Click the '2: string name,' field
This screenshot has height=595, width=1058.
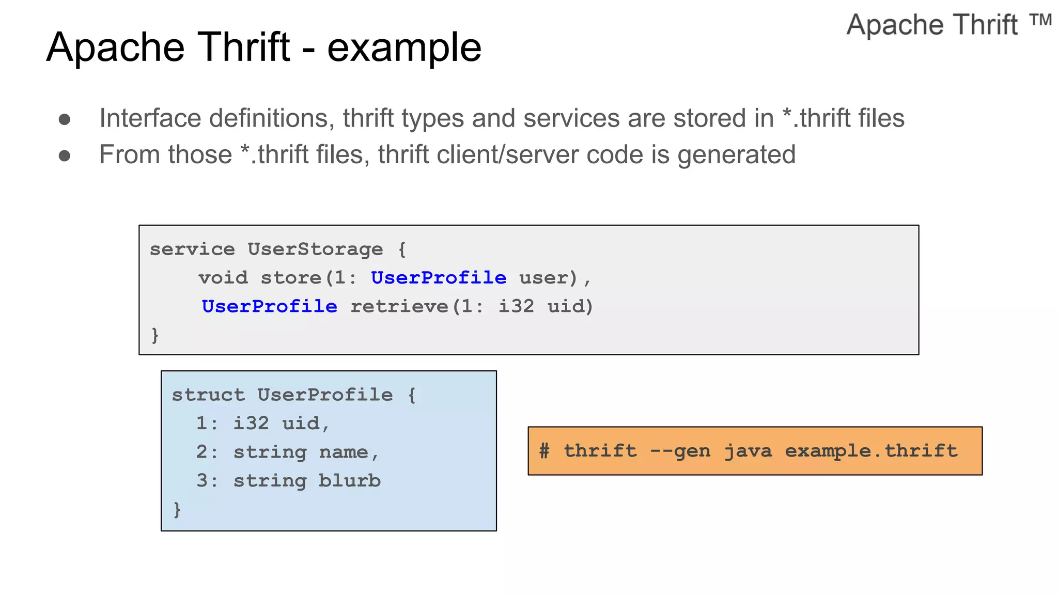(287, 452)
